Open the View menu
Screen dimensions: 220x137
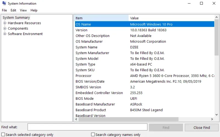23,10
